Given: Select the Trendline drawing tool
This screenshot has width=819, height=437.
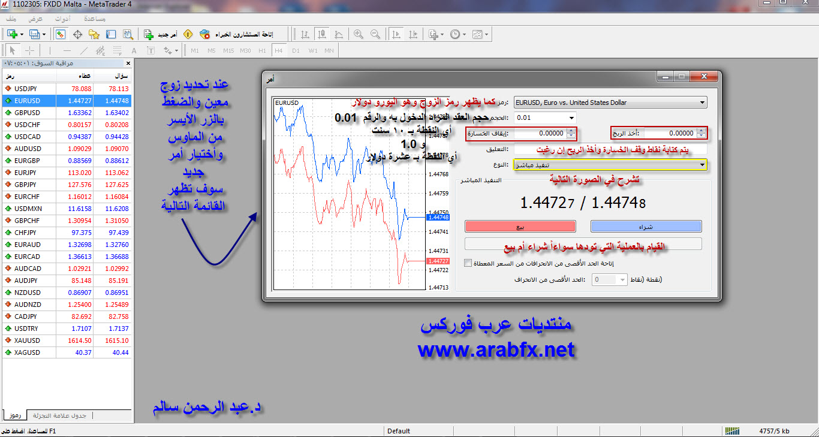Looking at the screenshot, I should point(83,50).
